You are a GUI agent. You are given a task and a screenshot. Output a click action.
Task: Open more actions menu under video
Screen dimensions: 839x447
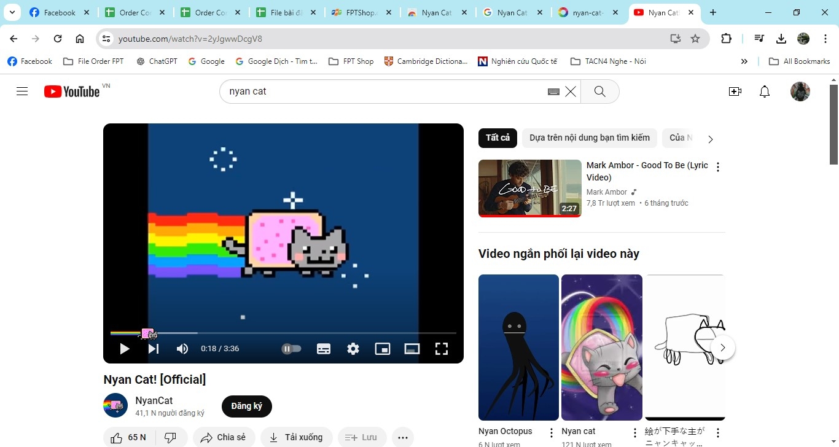click(403, 438)
